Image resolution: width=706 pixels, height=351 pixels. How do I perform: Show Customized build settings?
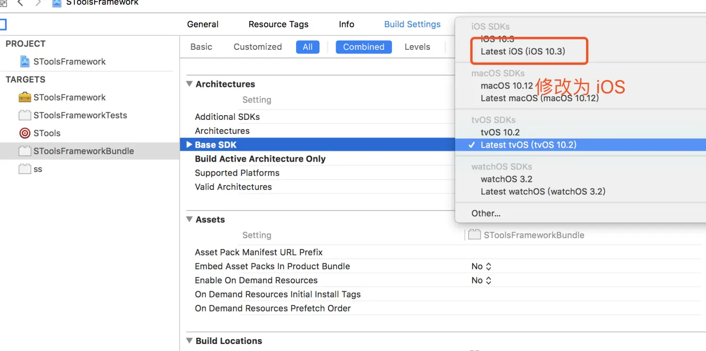(x=257, y=47)
